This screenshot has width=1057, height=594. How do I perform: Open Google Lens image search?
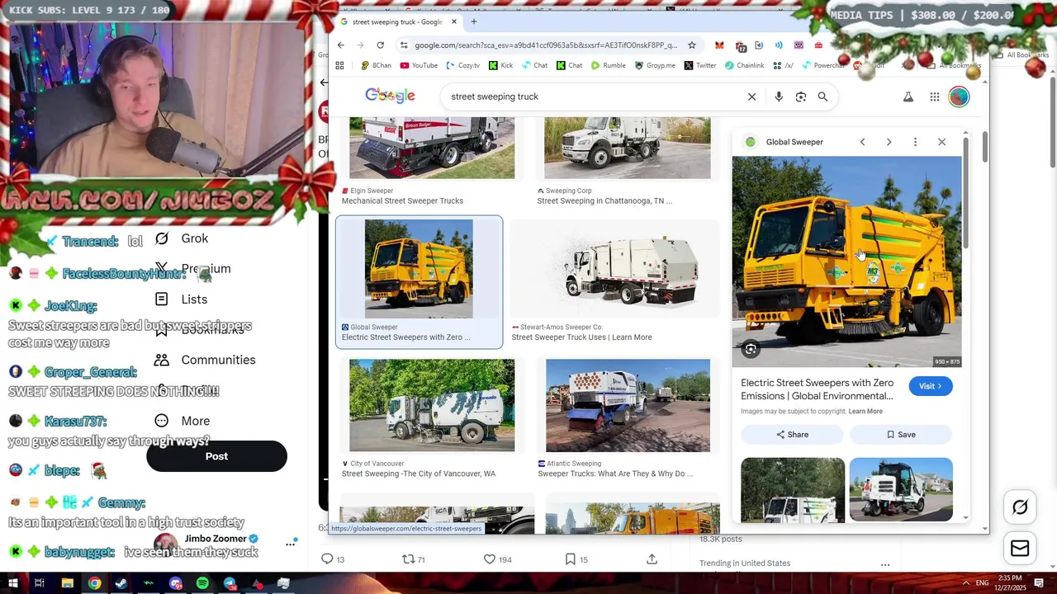tap(800, 97)
